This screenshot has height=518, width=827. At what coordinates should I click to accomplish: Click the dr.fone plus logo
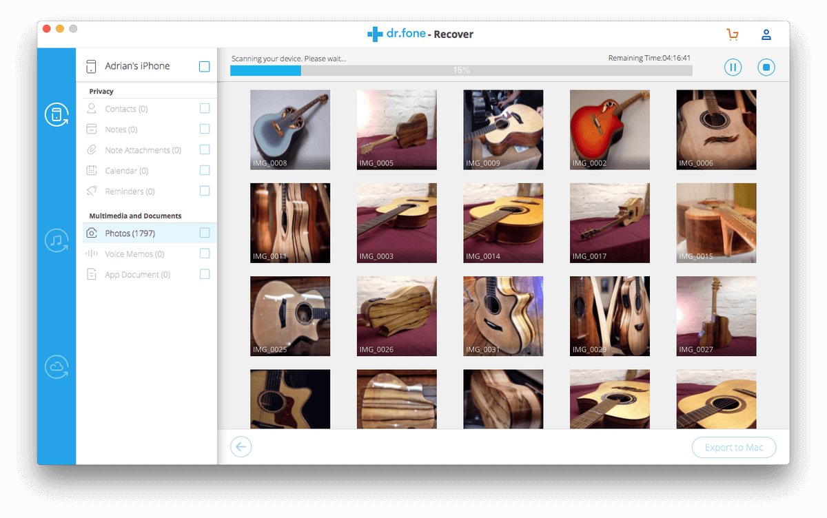374,34
